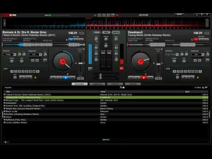This screenshot has width=212, height=159.
Task: Set loop OUT point on left deck
Action: (x=29, y=77)
